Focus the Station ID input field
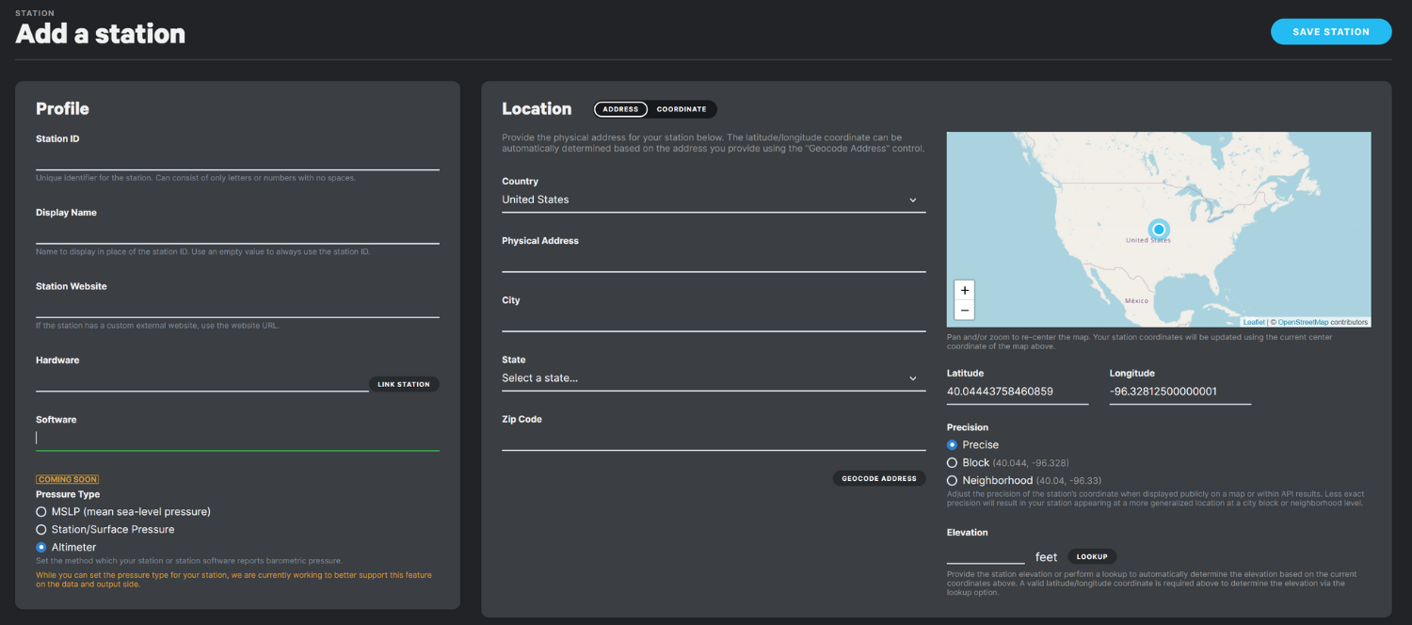The width and height of the screenshot is (1412, 625). pos(237,159)
